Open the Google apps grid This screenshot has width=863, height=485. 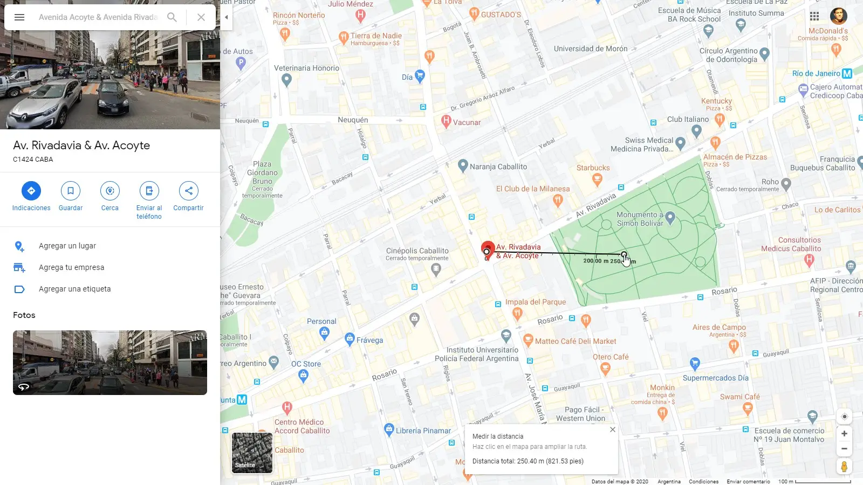(814, 16)
